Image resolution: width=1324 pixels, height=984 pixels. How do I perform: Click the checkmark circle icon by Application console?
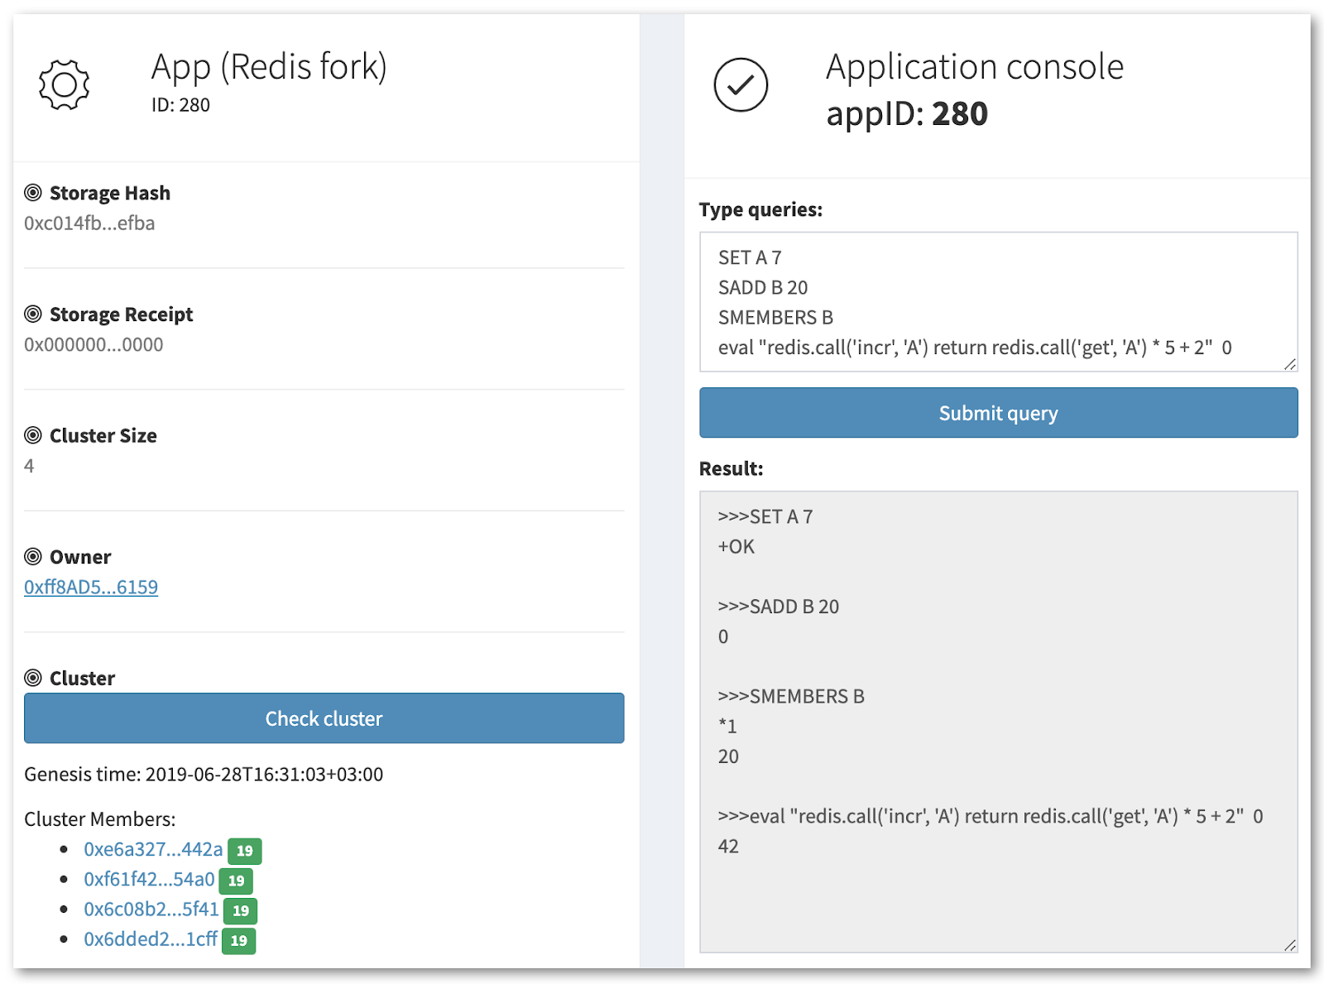pos(741,84)
